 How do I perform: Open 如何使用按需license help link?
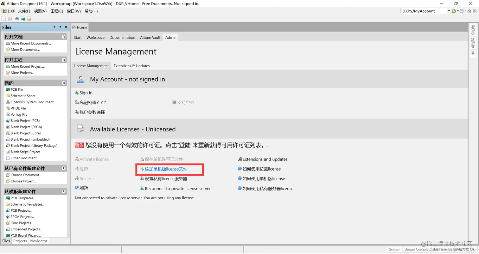(x=259, y=169)
